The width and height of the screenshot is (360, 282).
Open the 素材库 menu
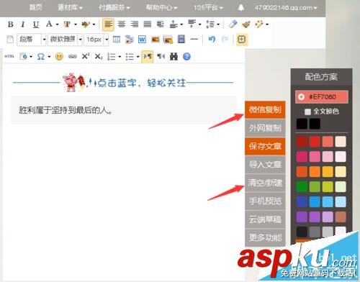click(x=70, y=8)
